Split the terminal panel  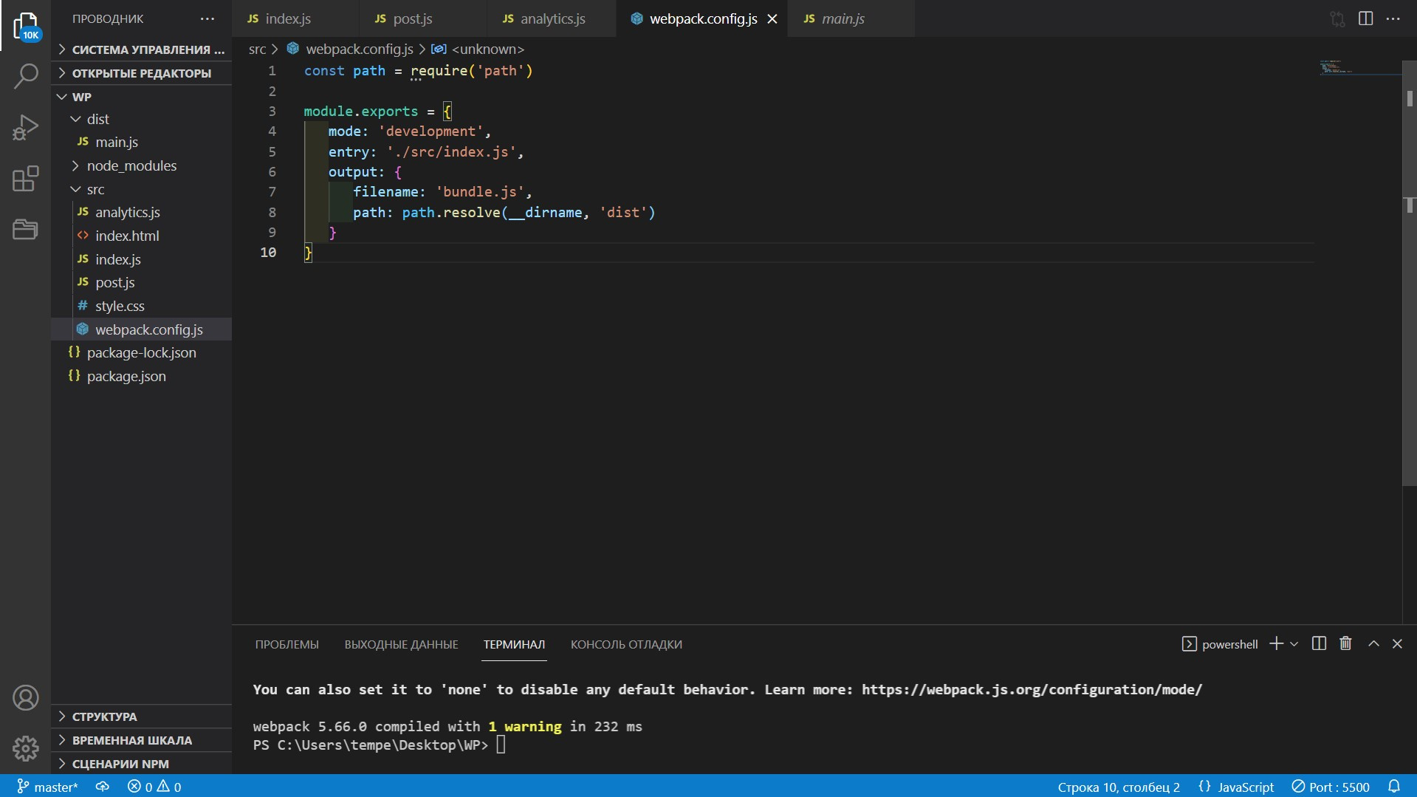pos(1319,643)
